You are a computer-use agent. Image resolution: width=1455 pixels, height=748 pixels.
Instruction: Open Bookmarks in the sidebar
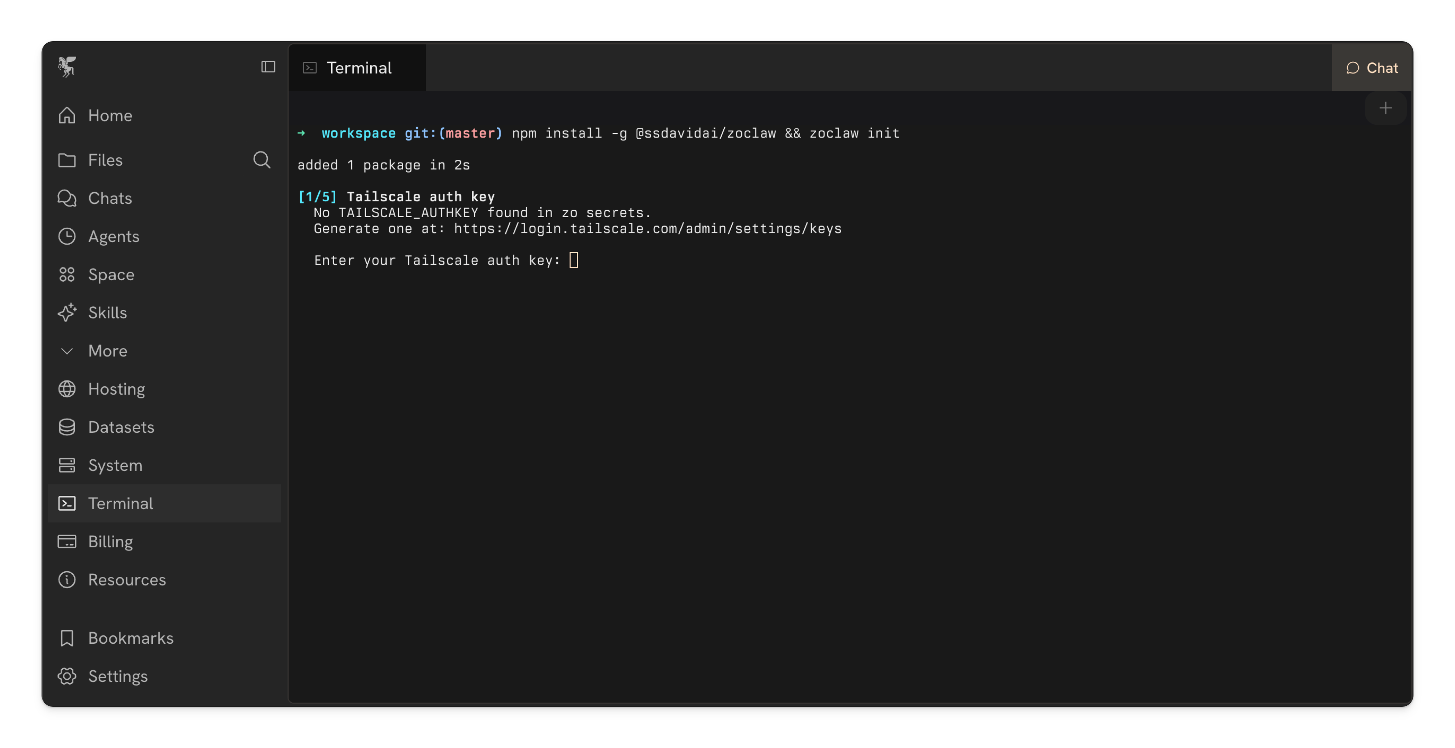point(130,638)
